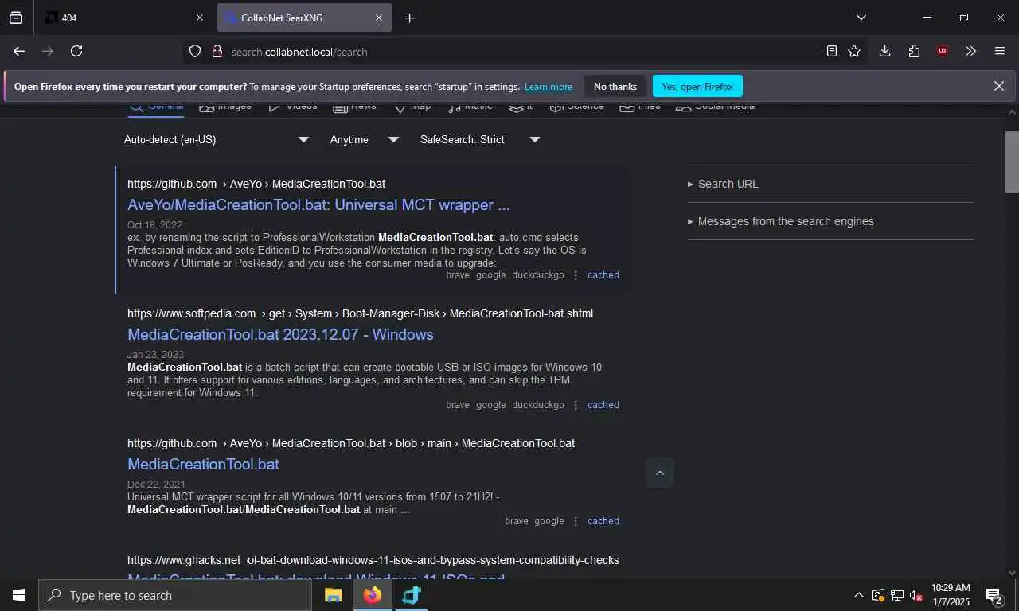This screenshot has height=611, width=1019.
Task: Open the site security padlock icon
Action: (x=217, y=51)
